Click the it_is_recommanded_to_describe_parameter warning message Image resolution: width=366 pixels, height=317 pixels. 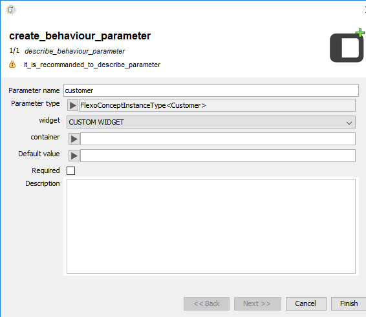coord(92,65)
